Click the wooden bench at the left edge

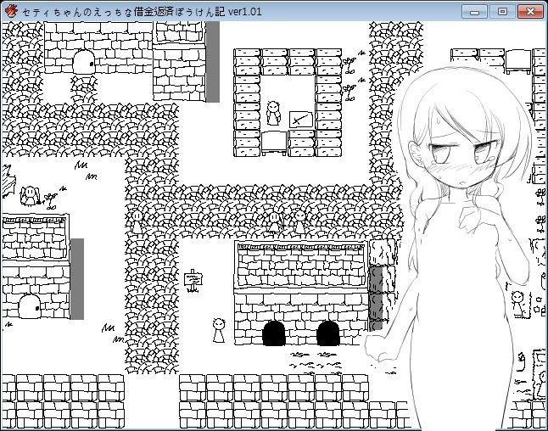(x=8, y=181)
